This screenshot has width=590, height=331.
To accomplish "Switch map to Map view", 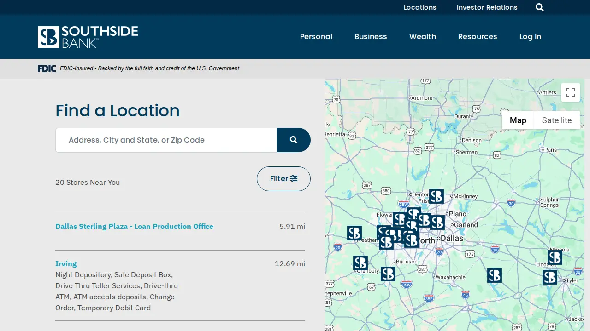I will pyautogui.click(x=518, y=120).
